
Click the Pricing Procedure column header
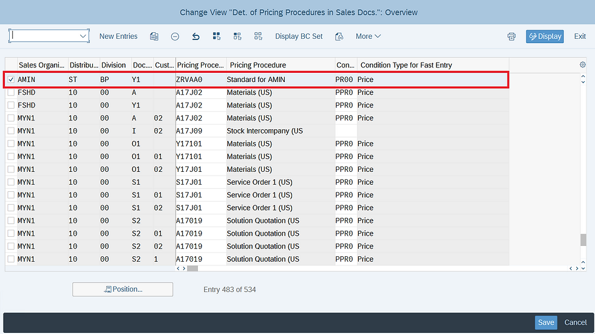(x=257, y=65)
